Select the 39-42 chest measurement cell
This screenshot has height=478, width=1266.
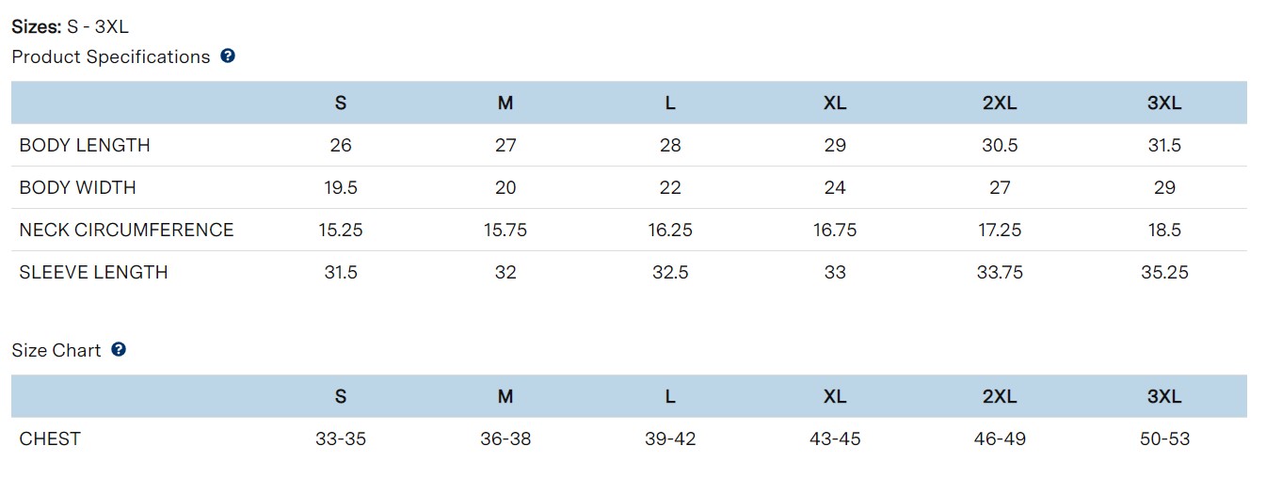[670, 439]
